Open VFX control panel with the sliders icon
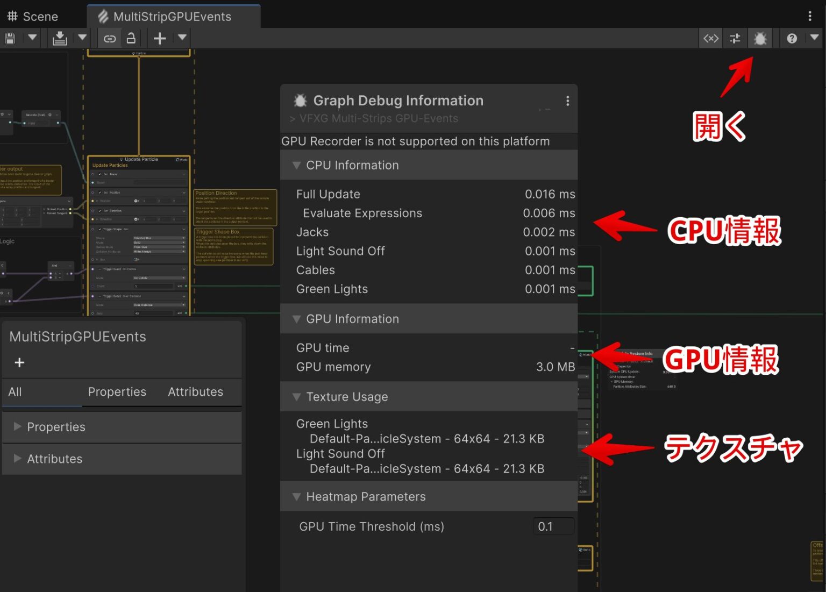 pos(735,38)
